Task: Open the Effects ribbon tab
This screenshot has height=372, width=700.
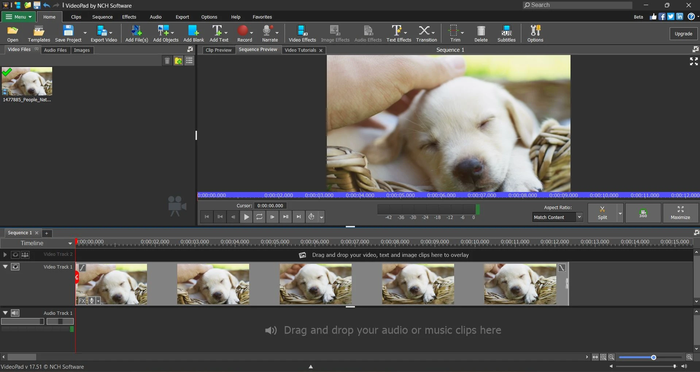Action: pos(129,17)
